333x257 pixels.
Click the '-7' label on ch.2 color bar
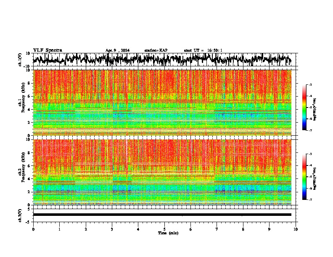tap(310, 200)
